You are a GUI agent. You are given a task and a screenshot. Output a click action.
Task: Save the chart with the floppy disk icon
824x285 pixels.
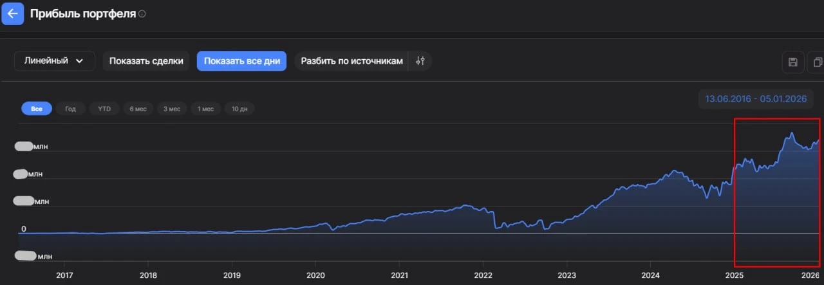793,62
